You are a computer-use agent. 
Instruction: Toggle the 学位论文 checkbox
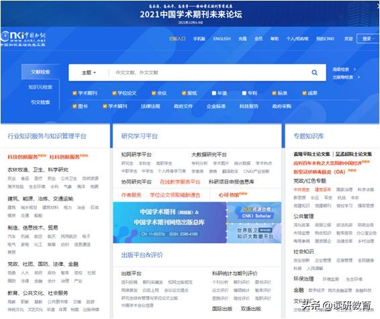pos(114,93)
